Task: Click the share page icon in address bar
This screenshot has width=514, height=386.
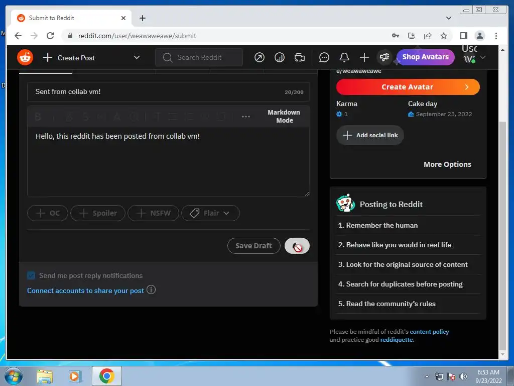Action: (x=428, y=36)
